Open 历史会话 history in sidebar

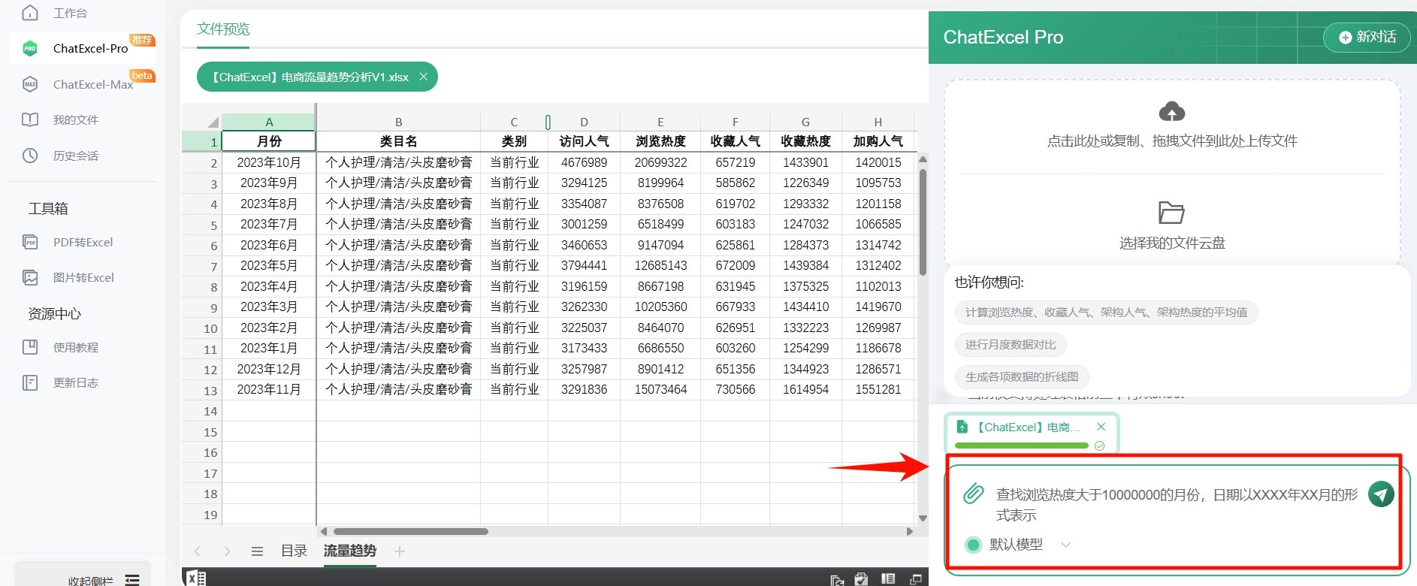[75, 156]
